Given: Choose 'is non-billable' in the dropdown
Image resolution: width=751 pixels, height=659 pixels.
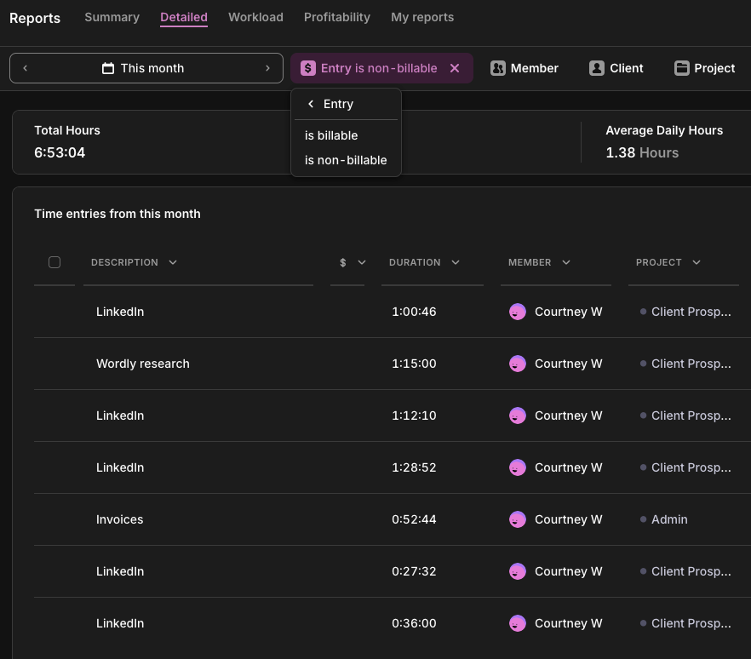Looking at the screenshot, I should (x=346, y=160).
